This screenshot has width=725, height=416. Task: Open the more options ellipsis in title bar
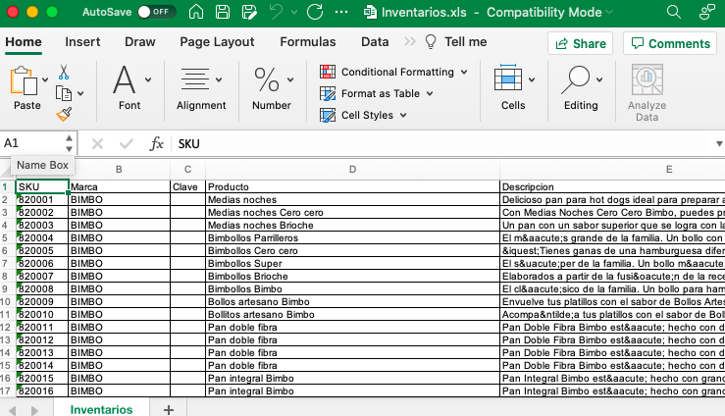(x=341, y=12)
